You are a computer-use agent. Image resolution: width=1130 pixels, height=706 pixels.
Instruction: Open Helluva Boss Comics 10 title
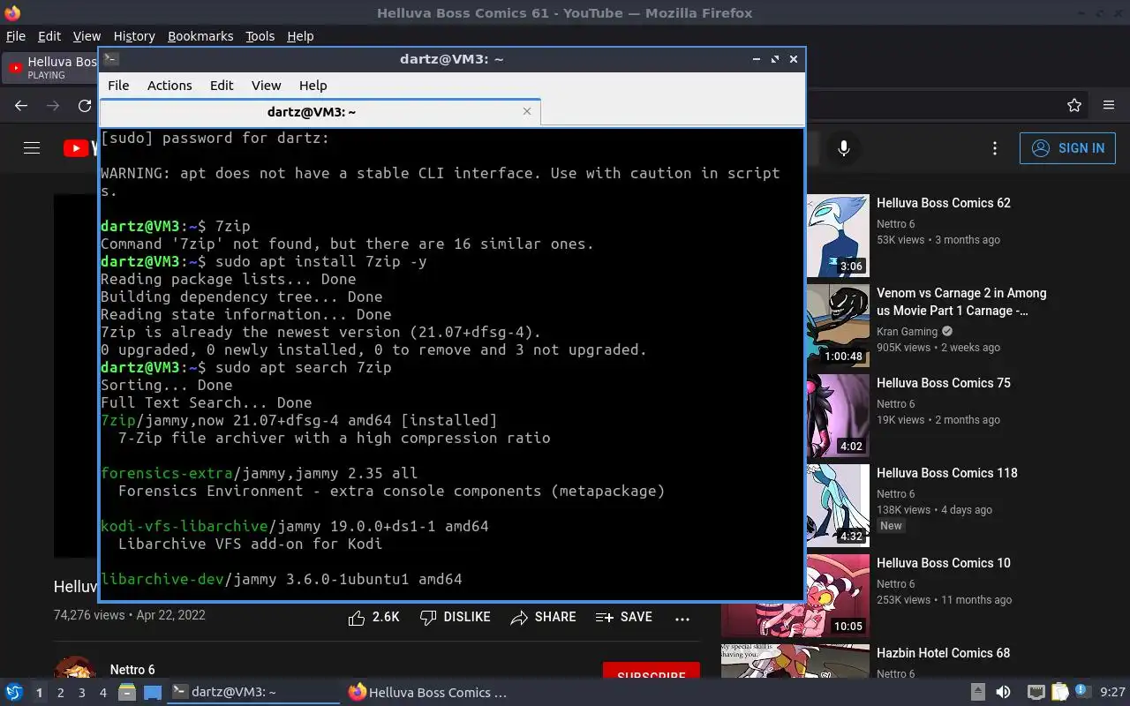tap(944, 563)
